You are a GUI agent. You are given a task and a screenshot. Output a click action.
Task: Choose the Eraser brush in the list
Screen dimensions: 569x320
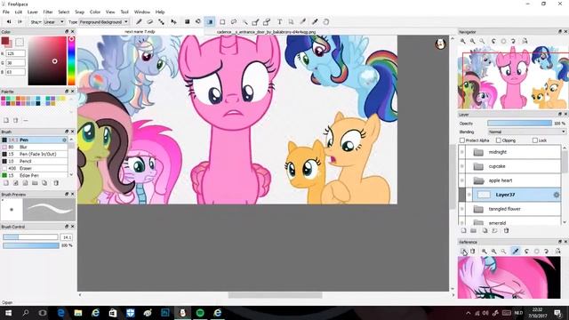(x=34, y=168)
